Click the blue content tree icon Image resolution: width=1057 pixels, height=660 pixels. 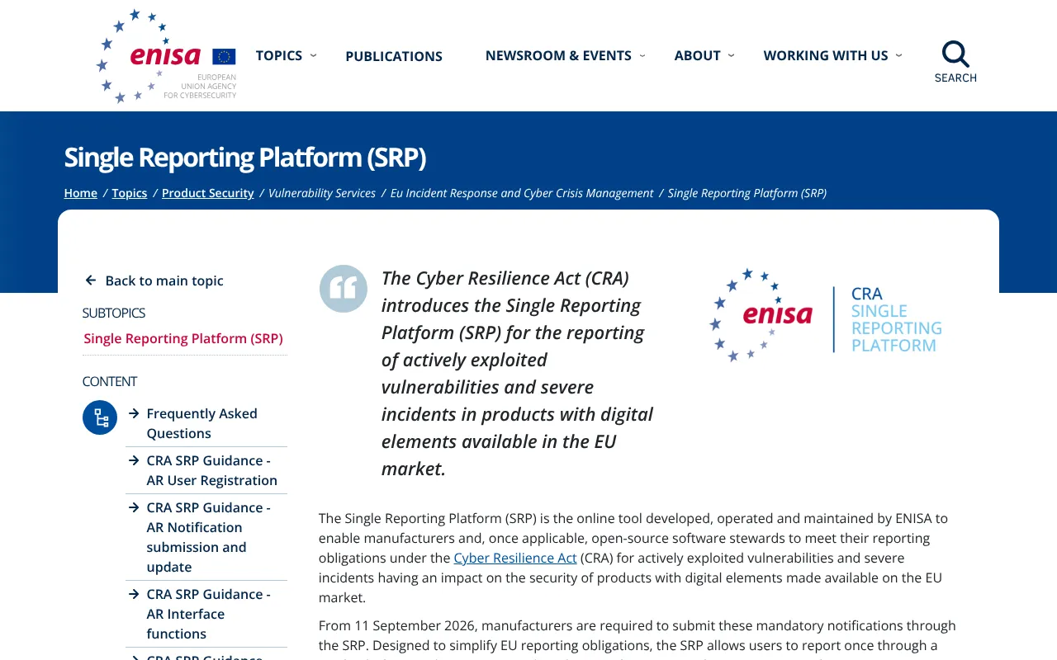point(100,417)
